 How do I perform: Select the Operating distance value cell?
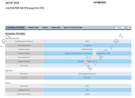click(x=87, y=45)
